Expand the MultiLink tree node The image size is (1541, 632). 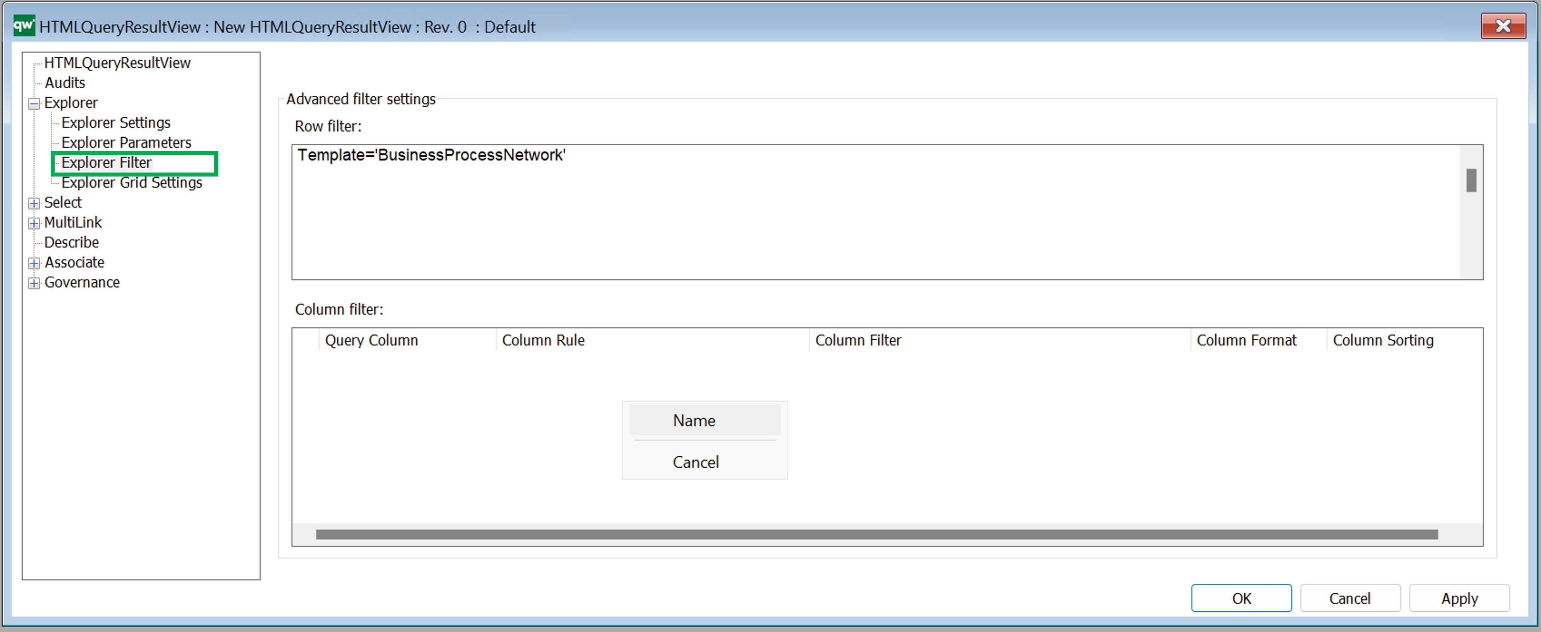[x=34, y=224]
